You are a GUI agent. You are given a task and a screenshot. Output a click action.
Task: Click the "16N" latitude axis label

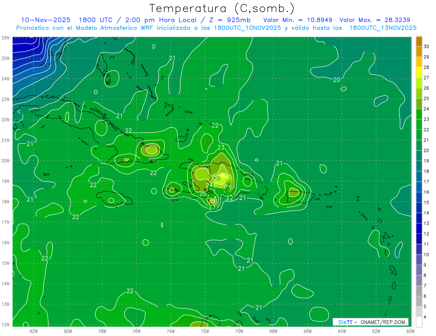5,242
